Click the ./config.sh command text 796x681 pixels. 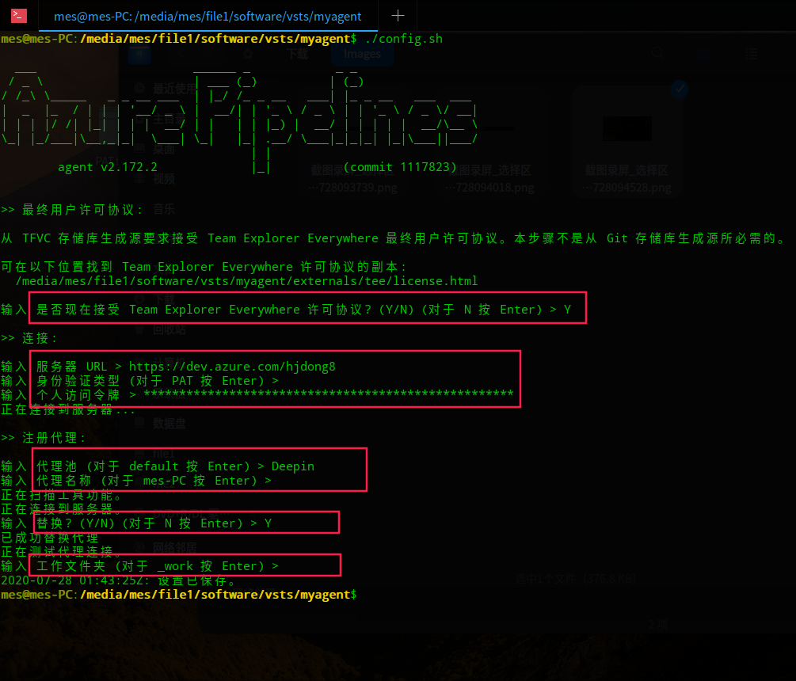(x=404, y=39)
